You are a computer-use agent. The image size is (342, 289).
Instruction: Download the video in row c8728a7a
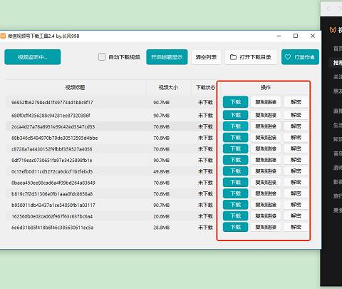pos(236,148)
